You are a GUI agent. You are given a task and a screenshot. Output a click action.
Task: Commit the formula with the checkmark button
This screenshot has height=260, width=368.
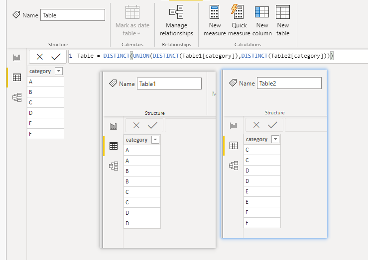pos(56,57)
